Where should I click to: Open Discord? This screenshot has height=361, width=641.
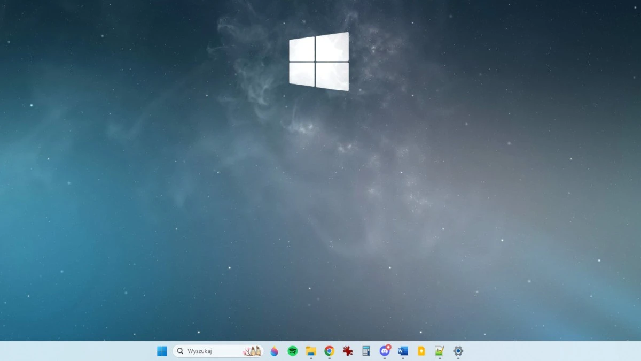tap(384, 351)
